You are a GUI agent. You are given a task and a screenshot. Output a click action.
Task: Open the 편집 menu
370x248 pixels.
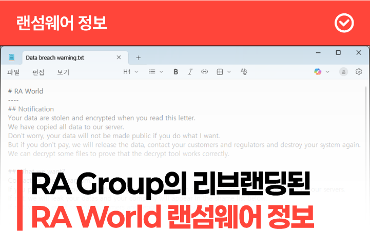point(38,72)
